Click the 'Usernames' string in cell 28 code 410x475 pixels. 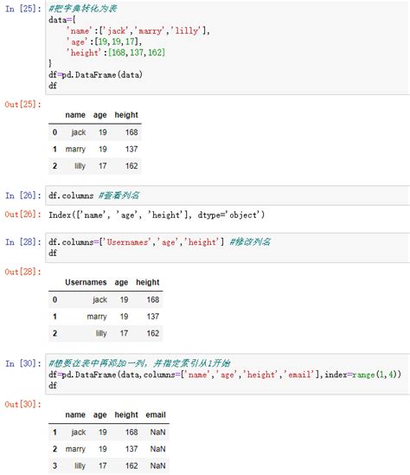tap(127, 242)
